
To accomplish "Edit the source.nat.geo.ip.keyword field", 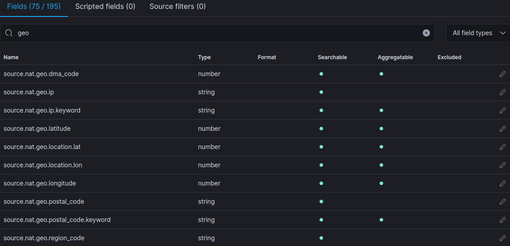I will pyautogui.click(x=502, y=110).
